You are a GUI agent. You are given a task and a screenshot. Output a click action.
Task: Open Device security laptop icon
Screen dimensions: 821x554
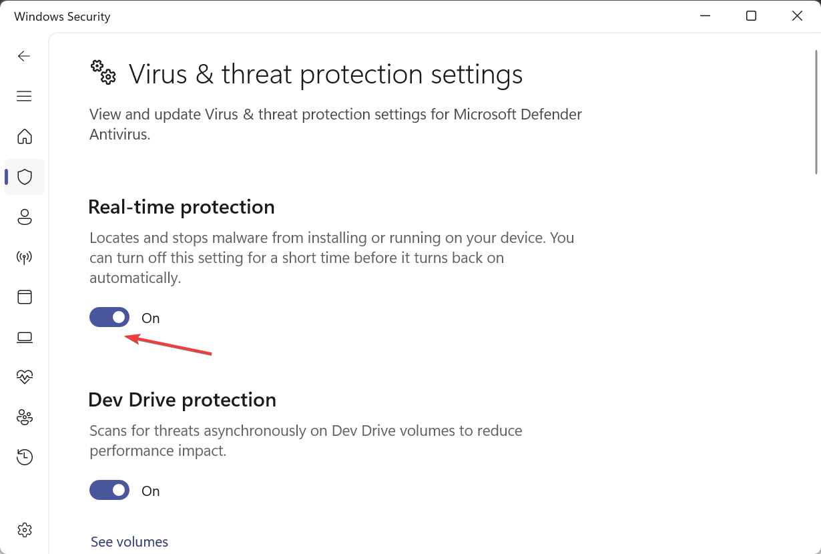click(25, 338)
